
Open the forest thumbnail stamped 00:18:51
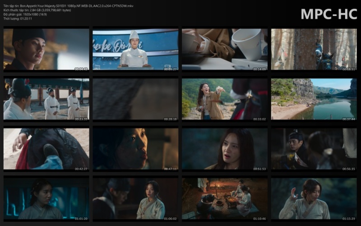[314, 49]
